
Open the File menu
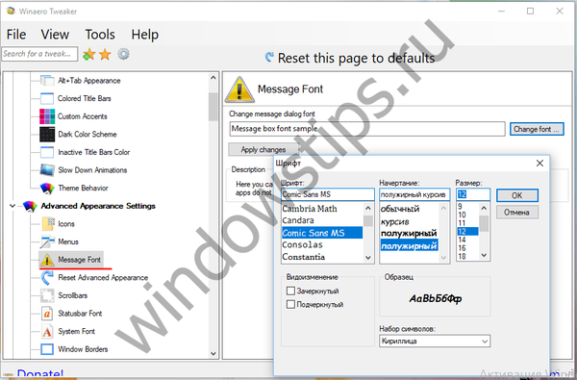click(x=16, y=35)
